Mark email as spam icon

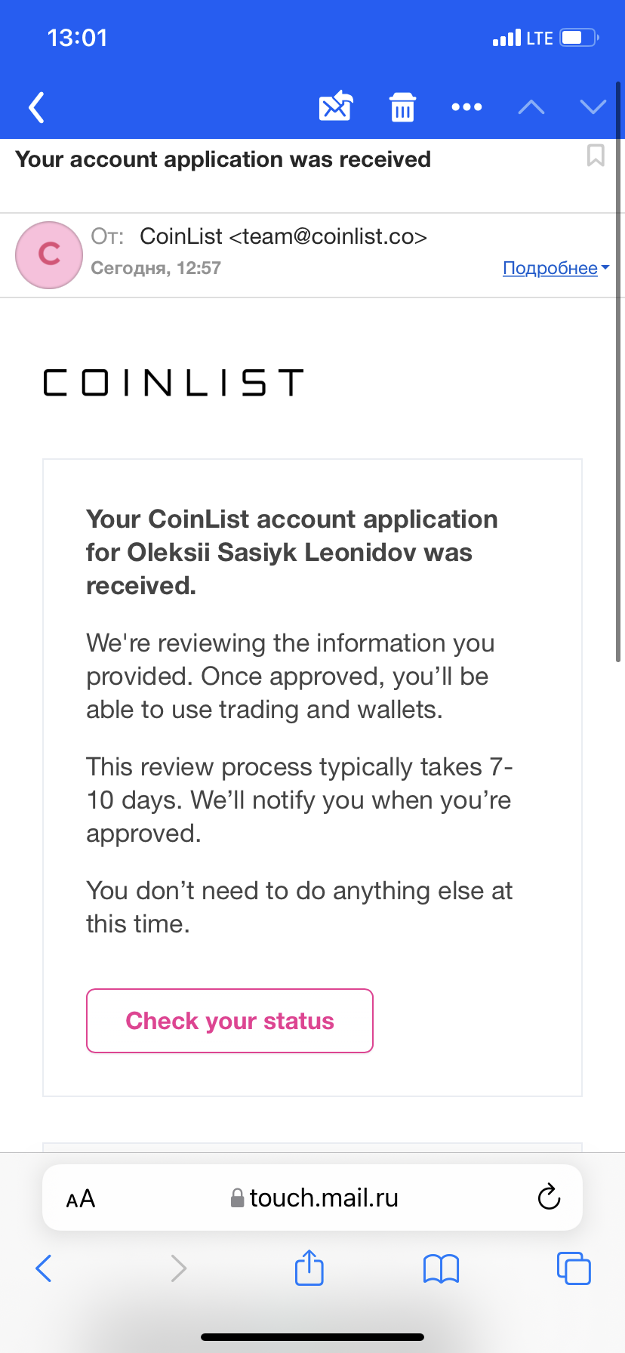[336, 106]
